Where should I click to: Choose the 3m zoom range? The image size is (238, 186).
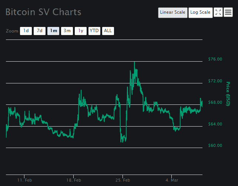click(x=67, y=31)
